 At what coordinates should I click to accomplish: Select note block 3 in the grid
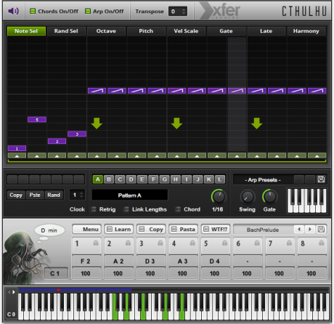point(77,134)
